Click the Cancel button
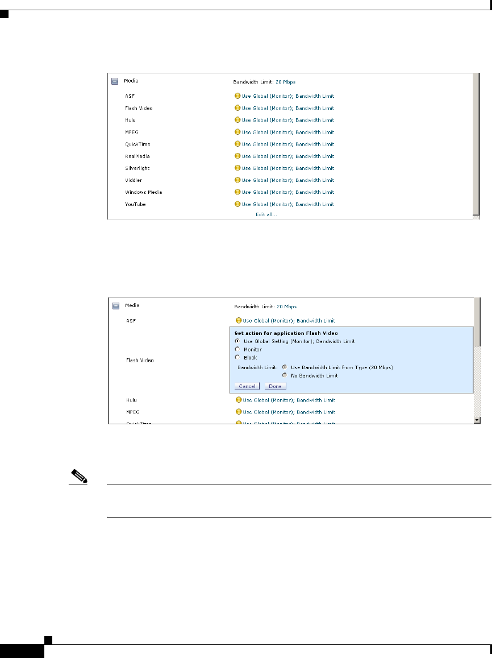Image resolution: width=492 pixels, height=658 pixels. [x=247, y=386]
